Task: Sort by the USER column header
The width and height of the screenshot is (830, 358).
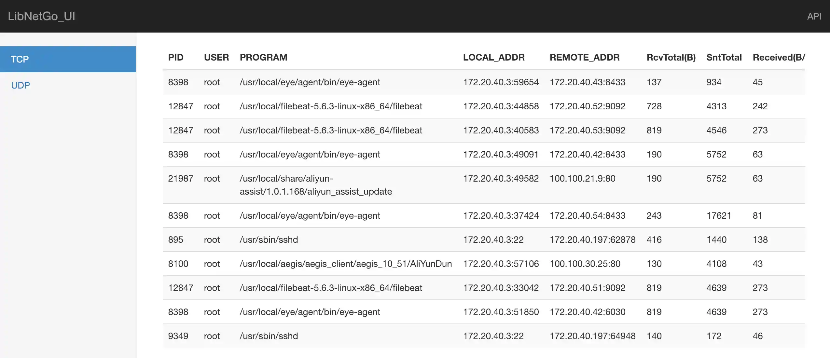Action: [216, 57]
